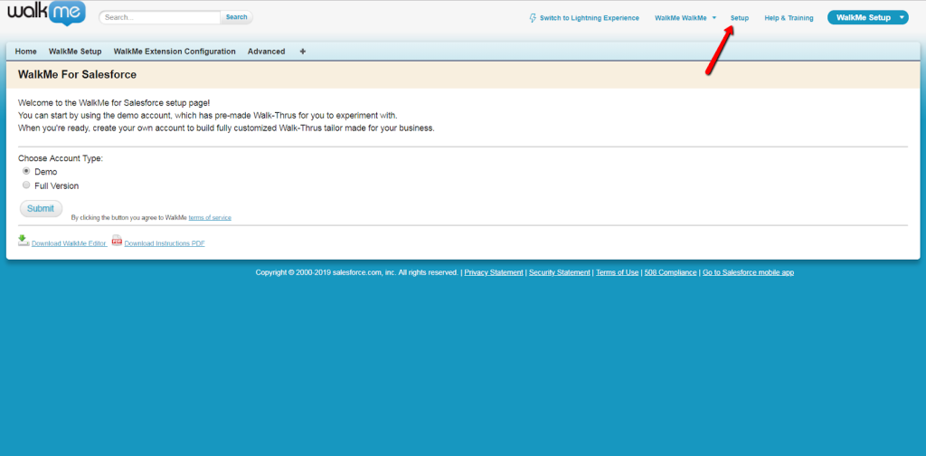Click in the Search input field
Viewport: 926px width, 456px height.
[160, 17]
